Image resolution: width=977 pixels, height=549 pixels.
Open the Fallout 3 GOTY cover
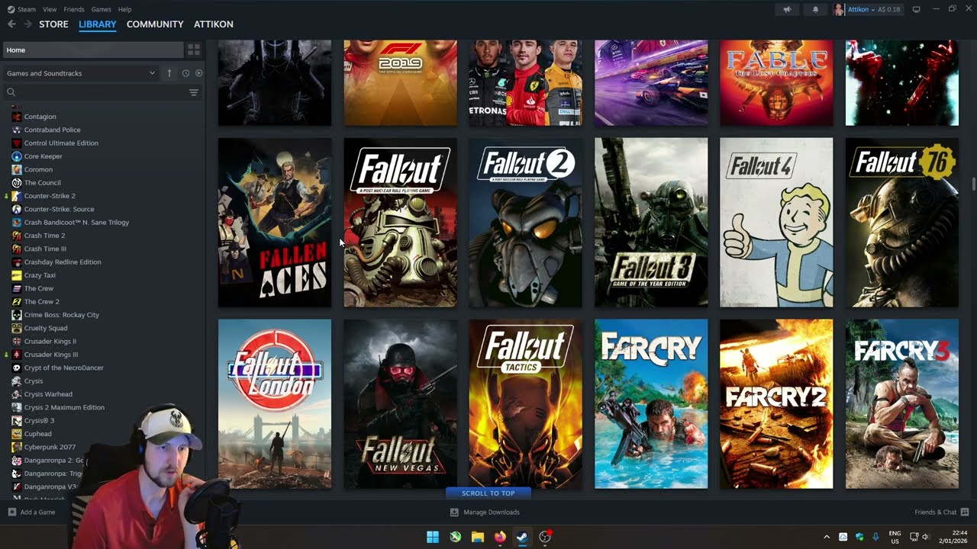pos(651,223)
